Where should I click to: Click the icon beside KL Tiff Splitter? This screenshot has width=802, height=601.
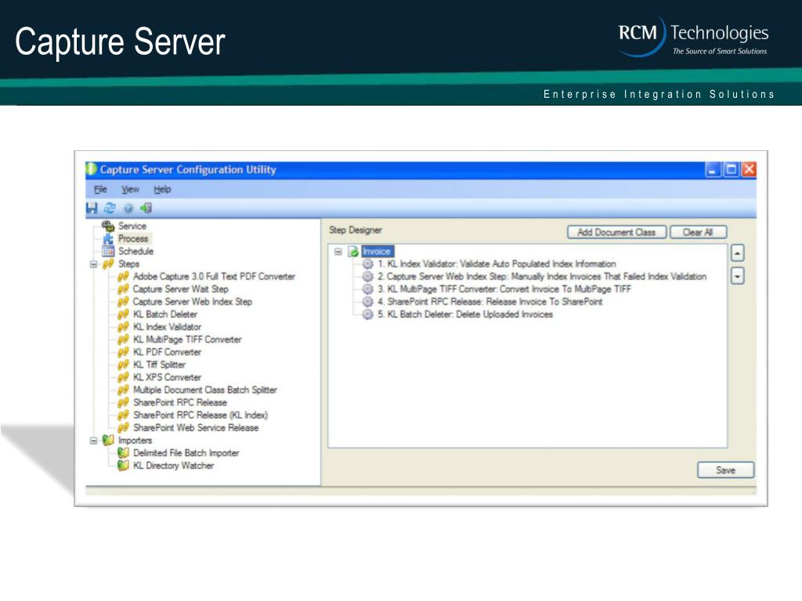pyautogui.click(x=123, y=365)
